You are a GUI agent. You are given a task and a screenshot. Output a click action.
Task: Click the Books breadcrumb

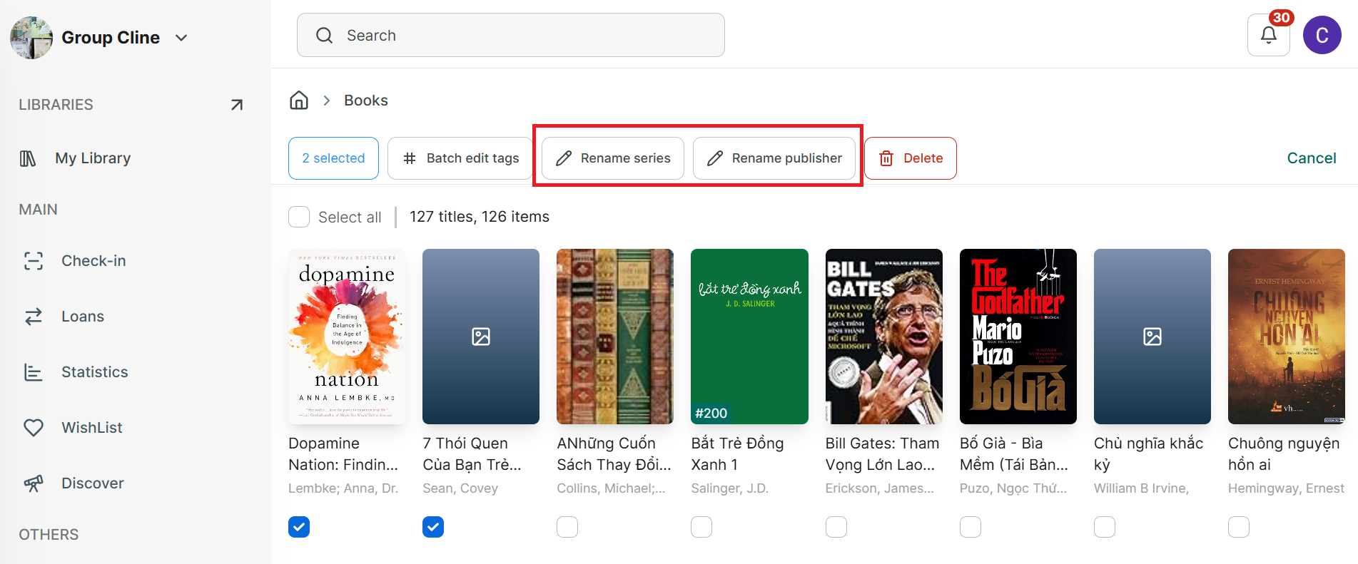click(x=366, y=101)
